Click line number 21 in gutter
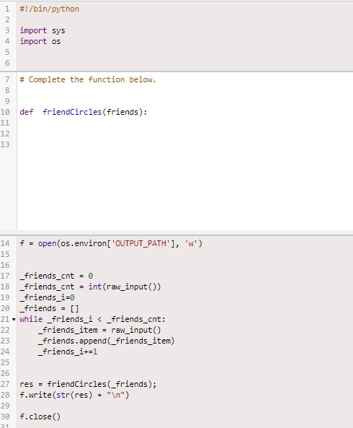Image resolution: width=353 pixels, height=428 pixels. (5, 319)
